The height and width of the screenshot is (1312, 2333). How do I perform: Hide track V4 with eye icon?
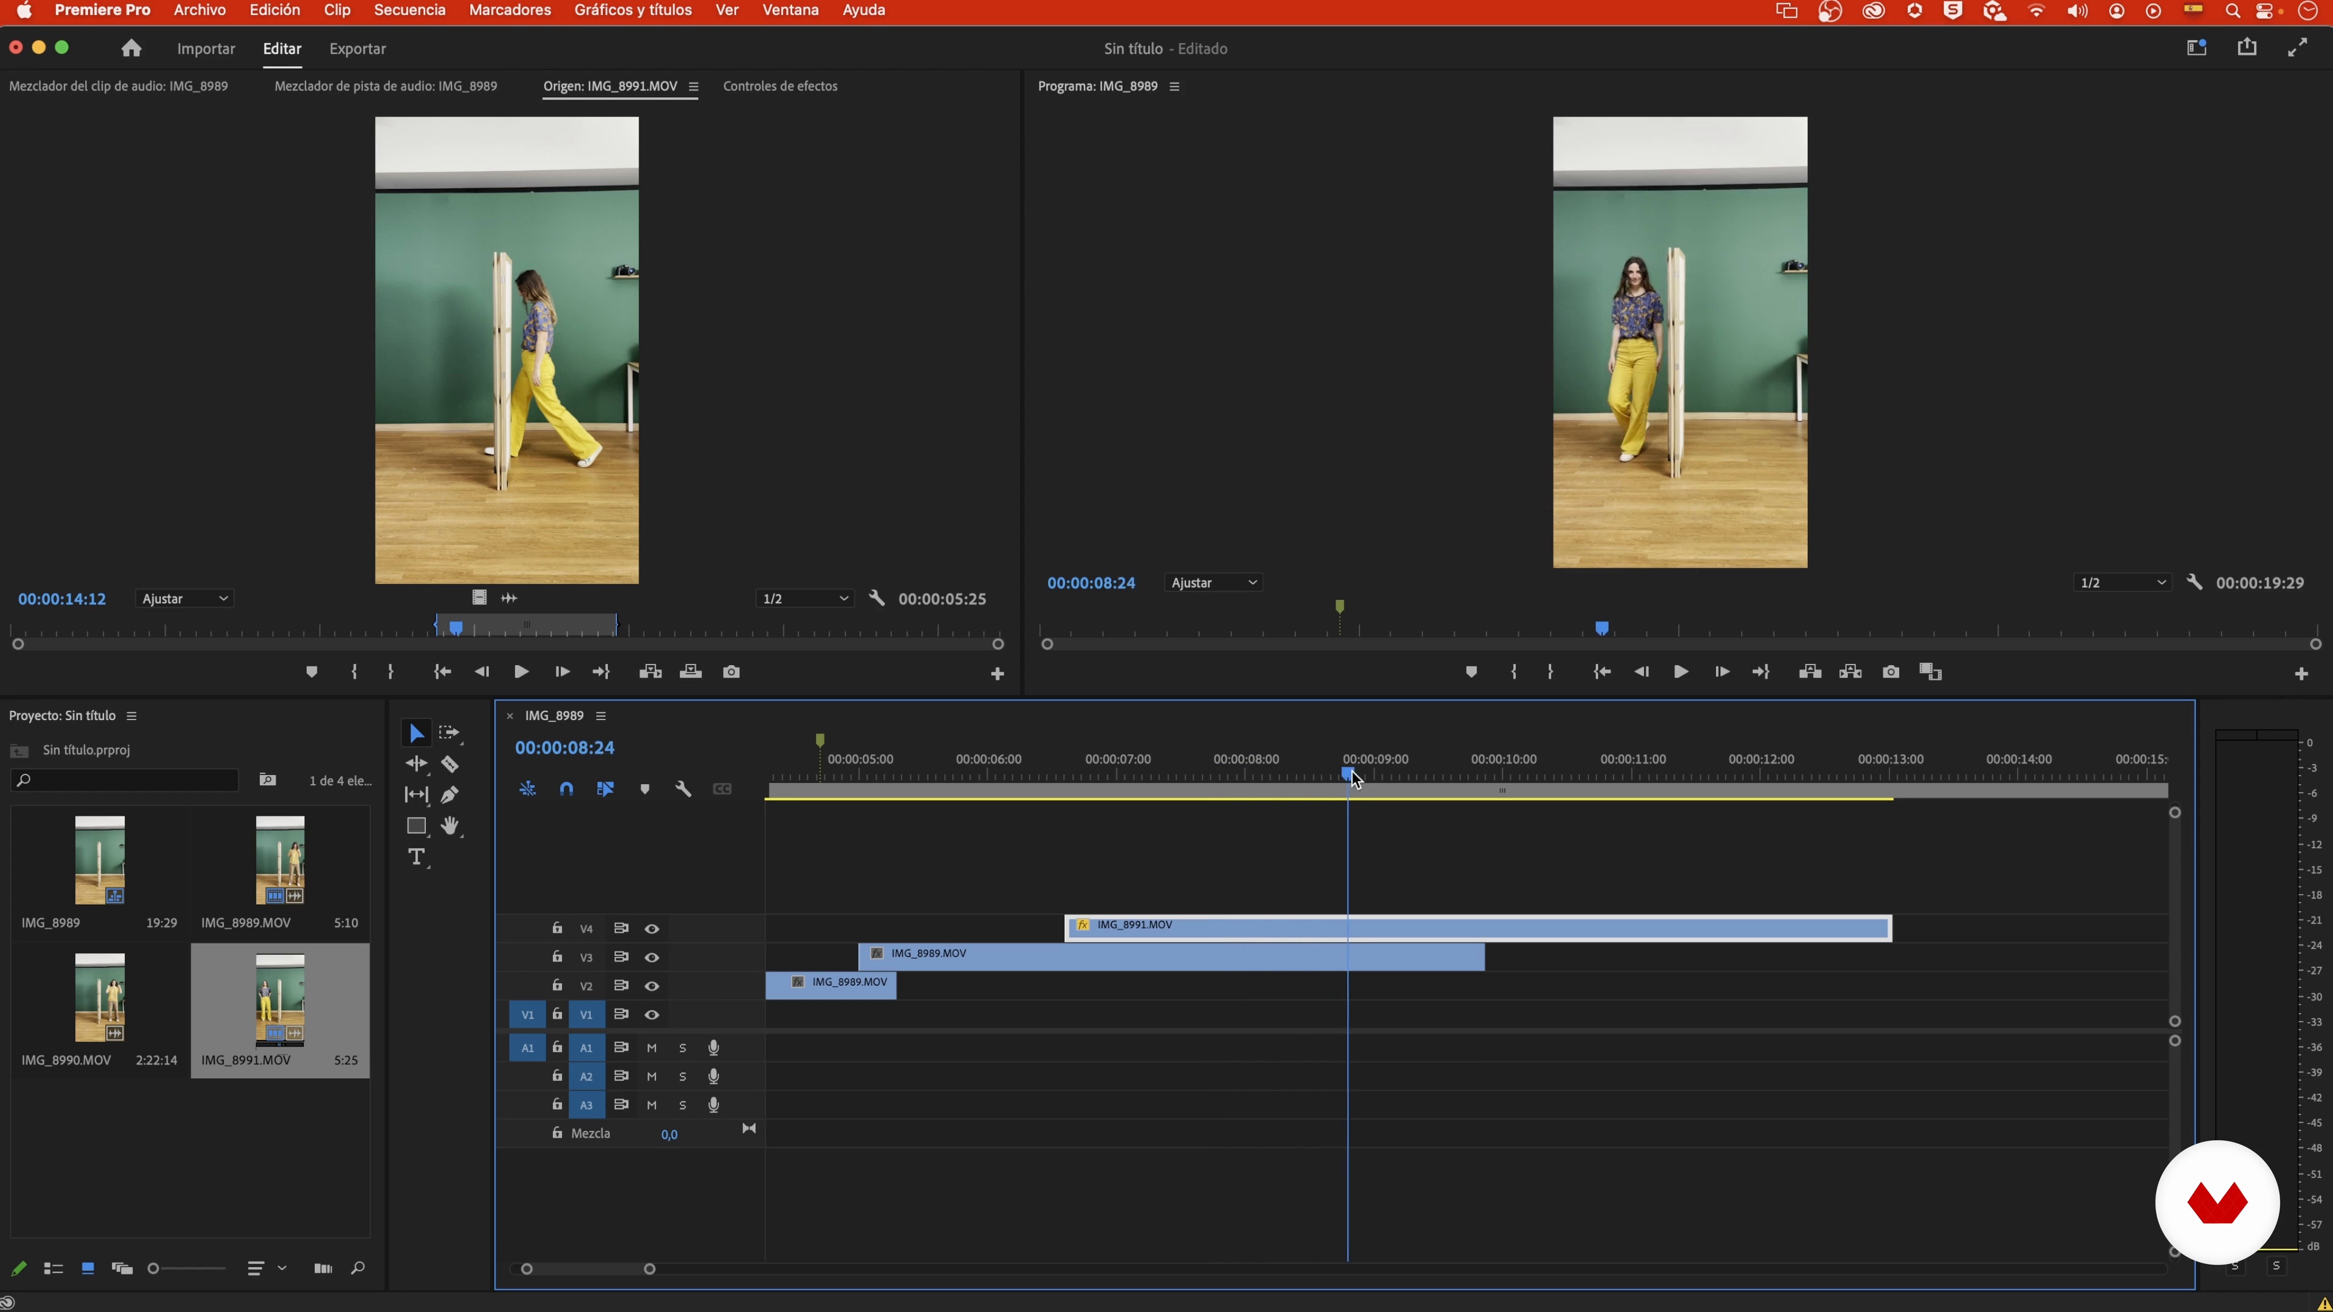pyautogui.click(x=651, y=929)
